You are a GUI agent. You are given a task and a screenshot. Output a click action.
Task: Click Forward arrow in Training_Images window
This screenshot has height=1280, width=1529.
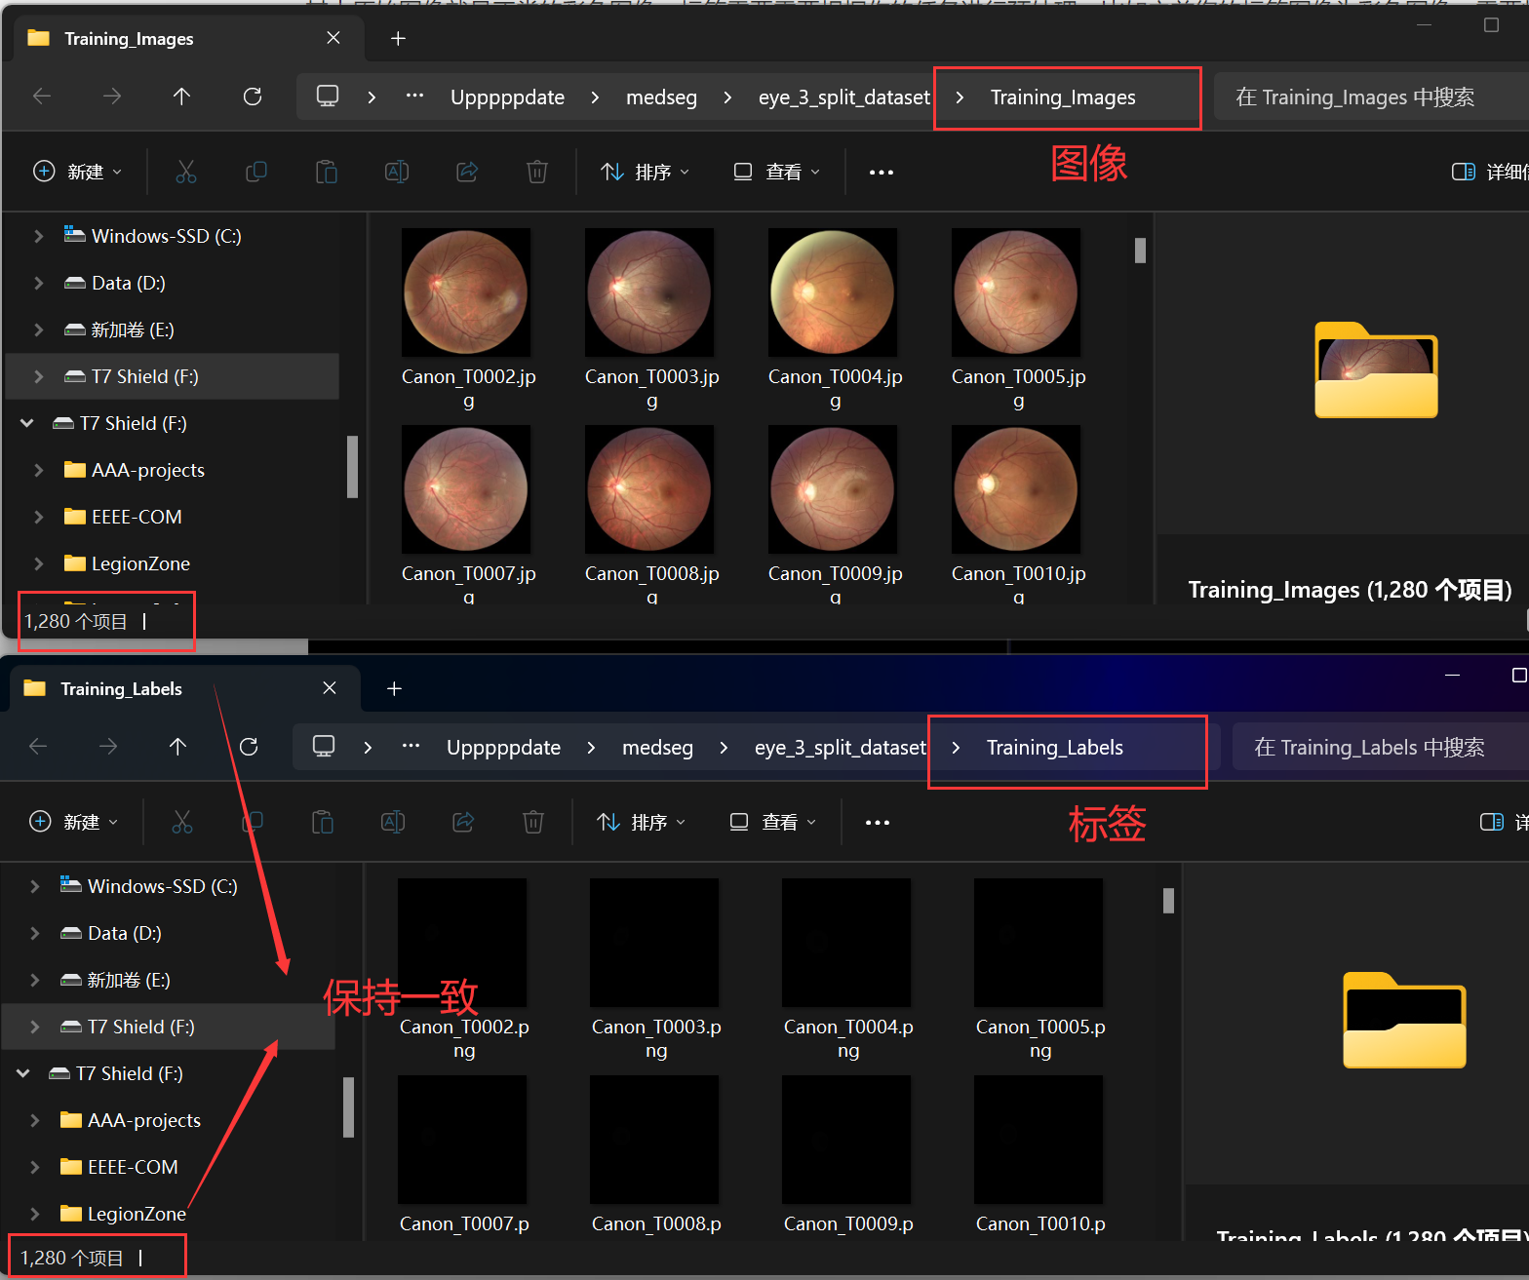point(112,96)
